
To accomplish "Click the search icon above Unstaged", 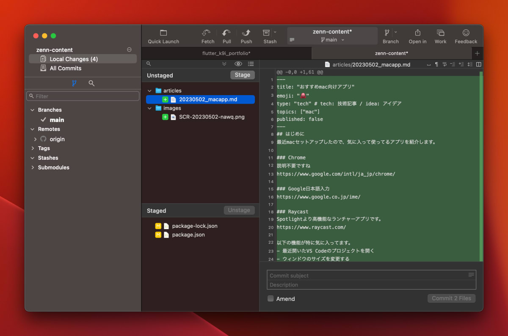I will click(x=149, y=64).
